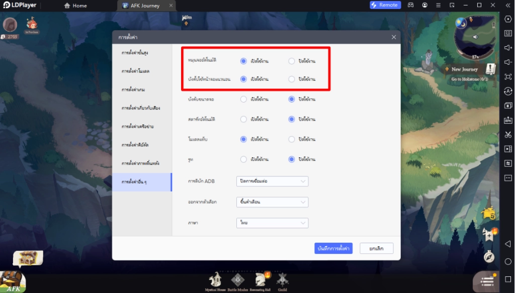Image resolution: width=515 pixels, height=293 pixels.
Task: Open การตั้งค่าโมเดล settings tab
Action: pos(142,71)
